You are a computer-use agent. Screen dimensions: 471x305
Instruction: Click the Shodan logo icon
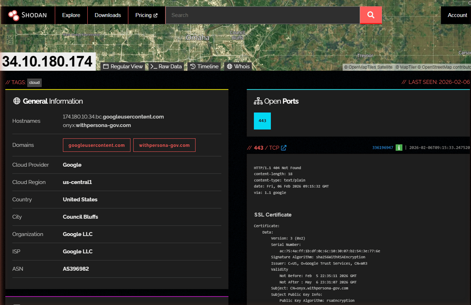pyautogui.click(x=14, y=15)
